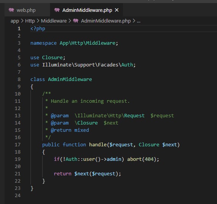Click the PHP file icon in breadcrumb
Image resolution: width=217 pixels, height=204 pixels.
click(76, 21)
